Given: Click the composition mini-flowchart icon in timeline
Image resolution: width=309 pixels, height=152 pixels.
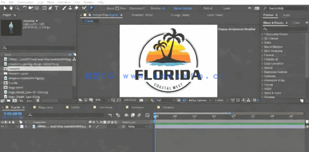Looking at the screenshot, I should point(110,115).
